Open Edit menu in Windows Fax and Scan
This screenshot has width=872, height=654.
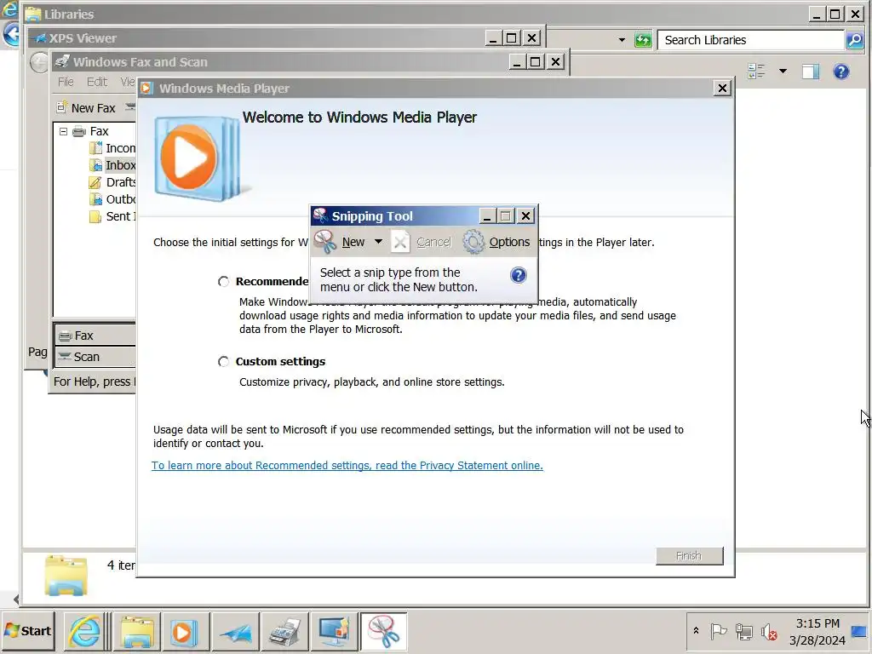pos(97,82)
